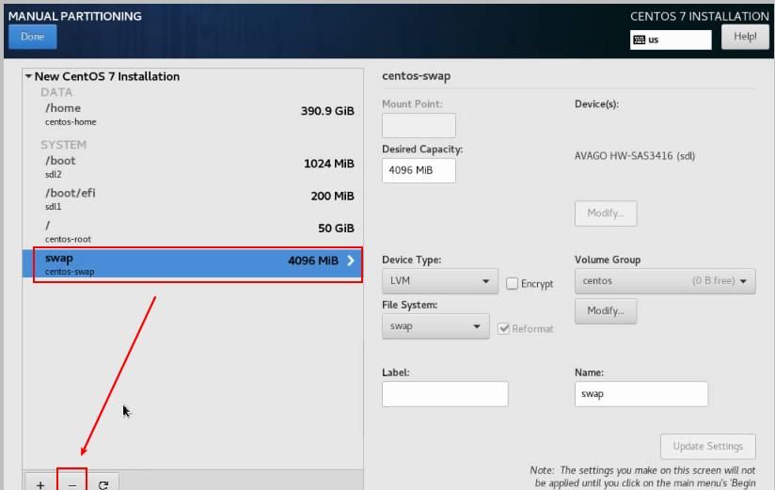Select the /boot/efi partition entry
The width and height of the screenshot is (775, 490).
coord(192,198)
